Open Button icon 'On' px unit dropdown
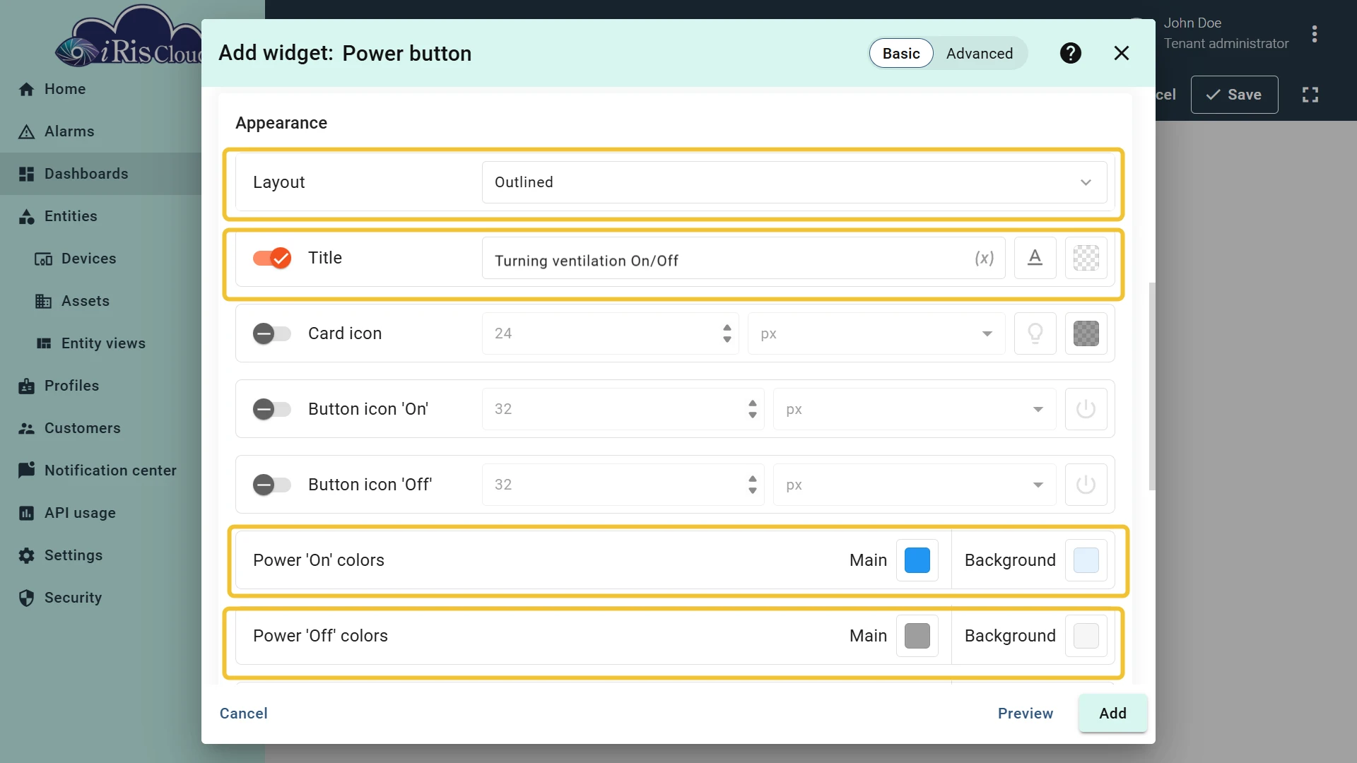The width and height of the screenshot is (1357, 763). click(915, 409)
